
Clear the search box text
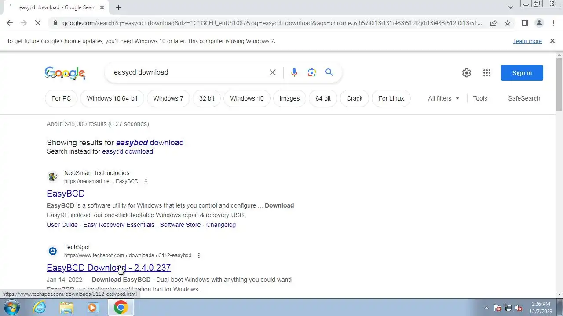tap(273, 72)
